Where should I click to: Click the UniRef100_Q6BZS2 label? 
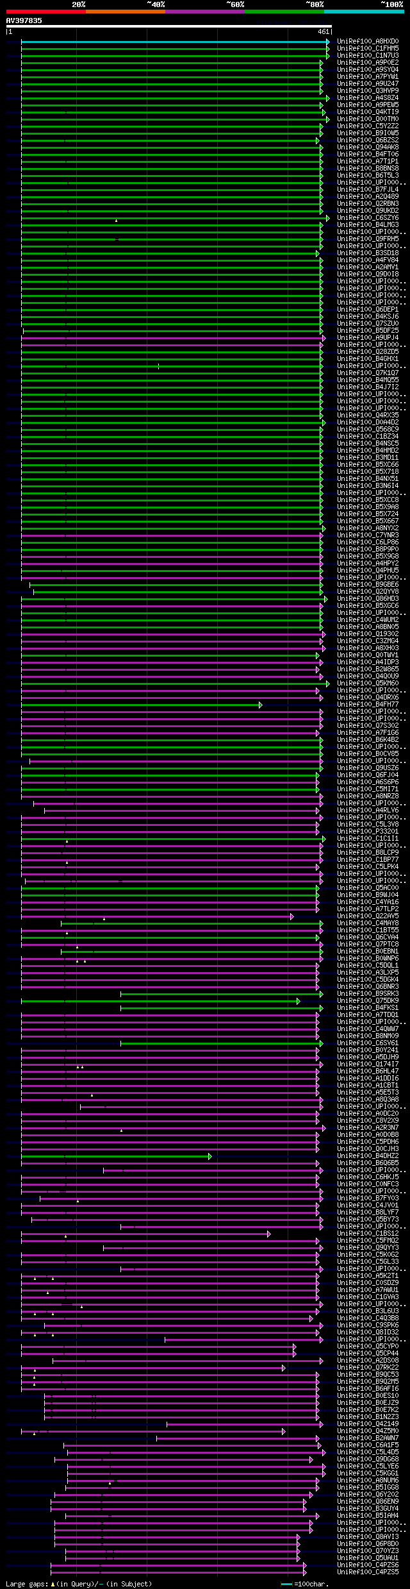point(368,140)
